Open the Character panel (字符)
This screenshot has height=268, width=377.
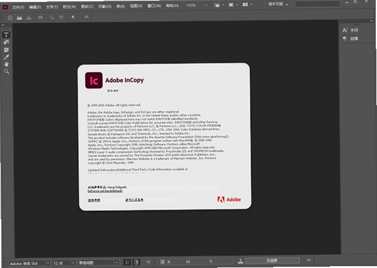[351, 30]
